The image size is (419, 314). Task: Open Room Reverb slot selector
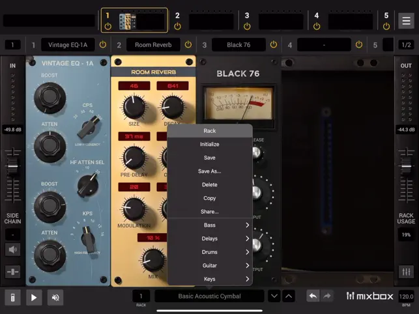click(x=153, y=45)
